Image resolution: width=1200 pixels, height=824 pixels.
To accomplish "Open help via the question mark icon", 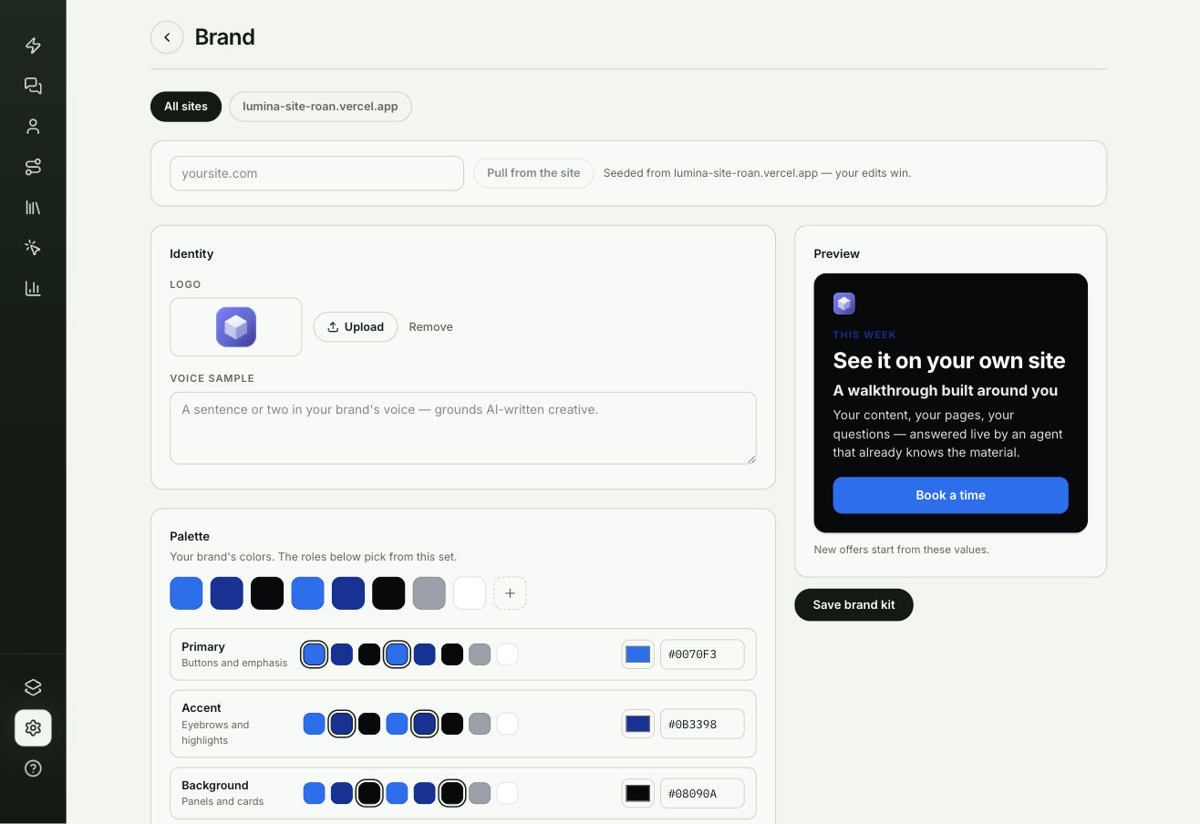I will click(33, 768).
